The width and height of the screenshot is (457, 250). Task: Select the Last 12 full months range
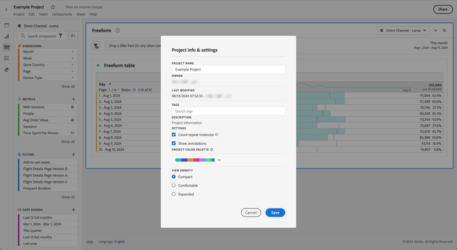48,217
